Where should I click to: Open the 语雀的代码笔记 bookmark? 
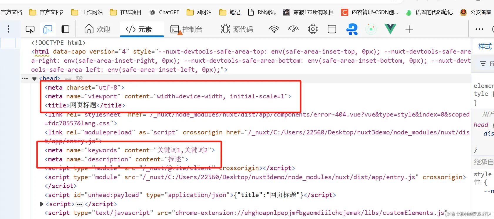(x=429, y=12)
